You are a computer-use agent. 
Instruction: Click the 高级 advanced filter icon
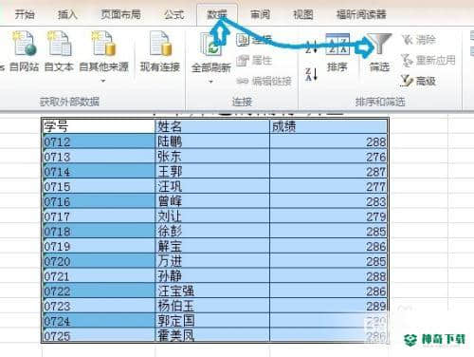click(x=418, y=81)
